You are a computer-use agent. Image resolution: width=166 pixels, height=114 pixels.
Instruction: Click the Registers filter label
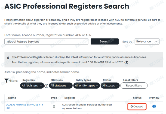(29, 80)
